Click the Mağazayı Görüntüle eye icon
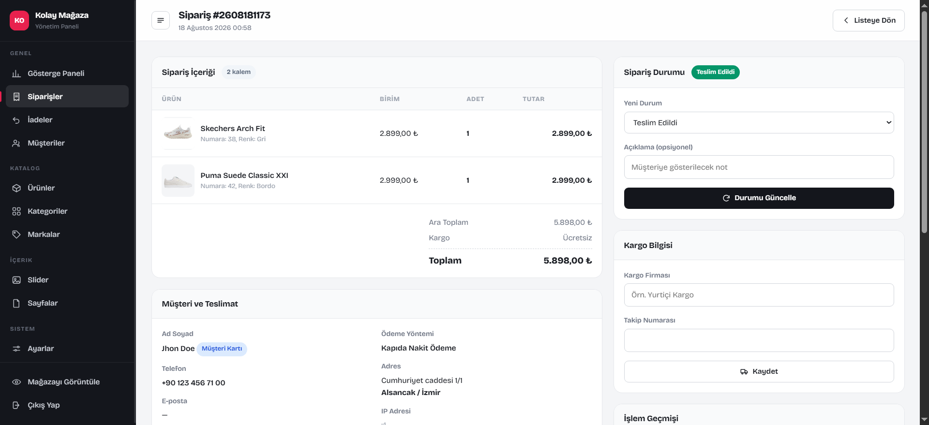Viewport: 929px width, 425px height. point(16,382)
